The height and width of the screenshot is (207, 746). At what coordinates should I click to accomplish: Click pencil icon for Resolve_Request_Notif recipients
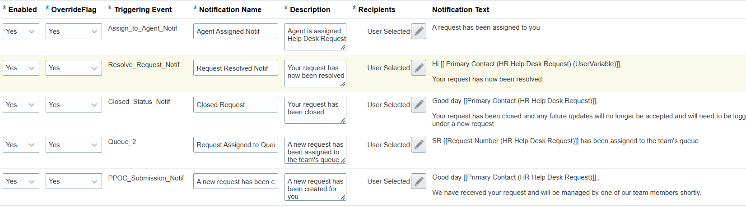(419, 68)
